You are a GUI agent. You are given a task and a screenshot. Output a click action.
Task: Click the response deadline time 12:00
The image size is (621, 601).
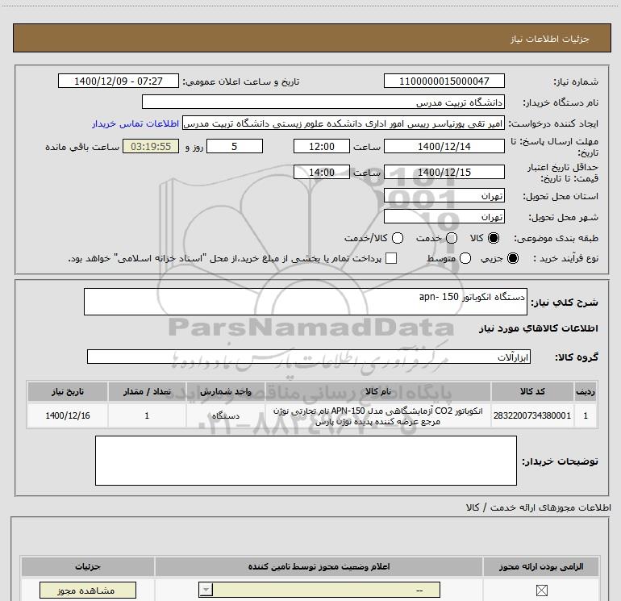point(322,147)
